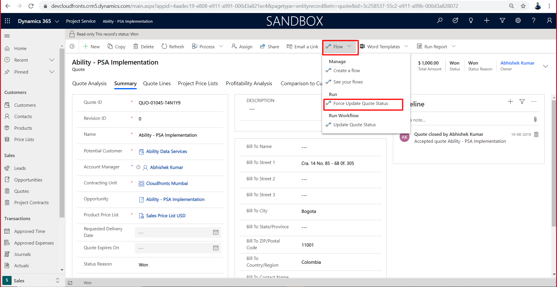Open the Process dropdown chevron
The width and height of the screenshot is (557, 287).
[x=221, y=46]
